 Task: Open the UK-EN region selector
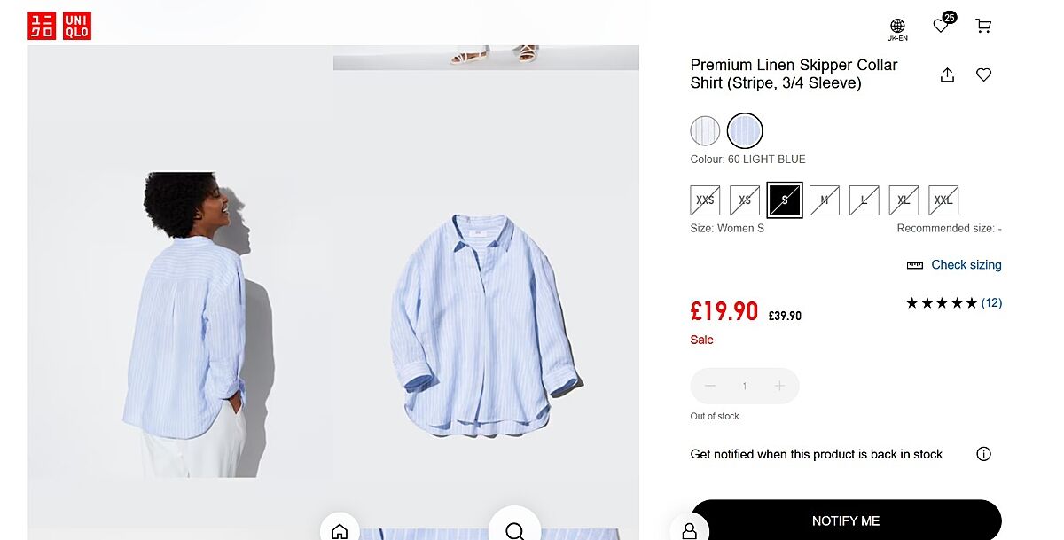(897, 29)
